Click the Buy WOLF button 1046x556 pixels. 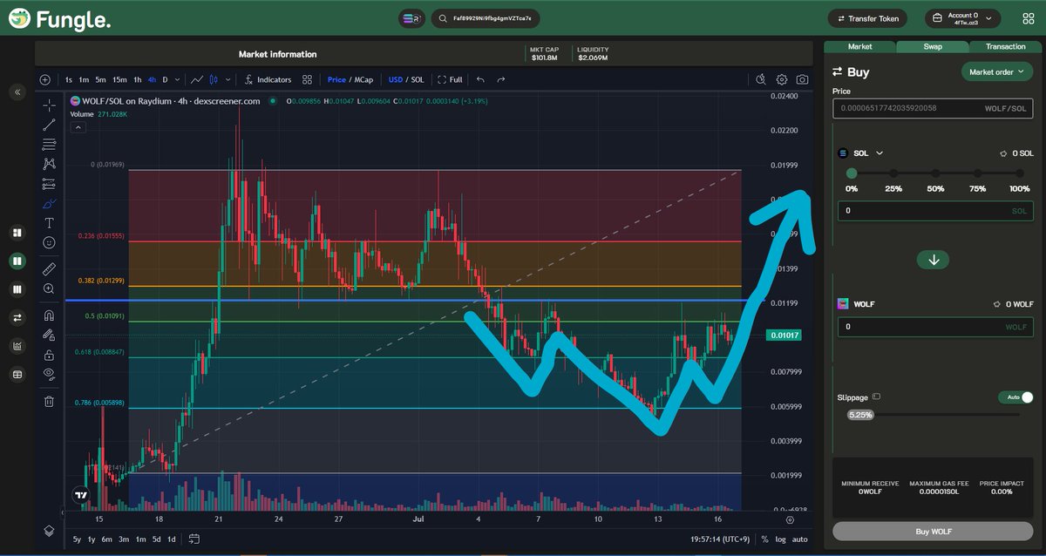click(x=933, y=532)
